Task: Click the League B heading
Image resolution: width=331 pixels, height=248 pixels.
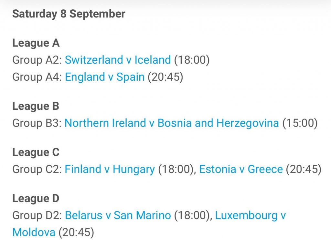Action: (x=36, y=106)
